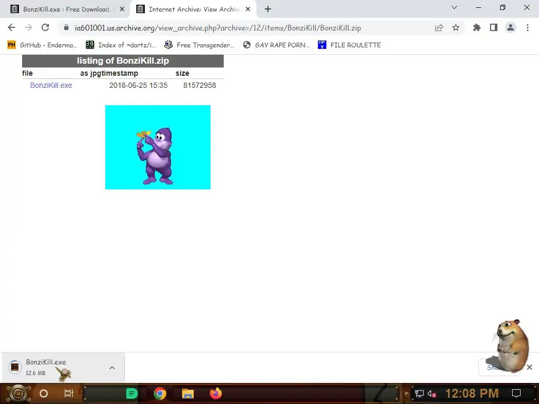Click the 'listing of BonziKill.zip' header
Image resolution: width=539 pixels, height=404 pixels.
123,61
